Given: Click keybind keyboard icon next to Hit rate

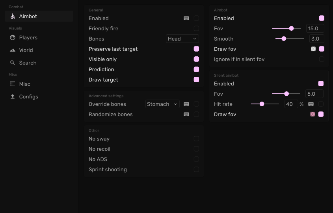Looking at the screenshot, I should tap(311, 104).
